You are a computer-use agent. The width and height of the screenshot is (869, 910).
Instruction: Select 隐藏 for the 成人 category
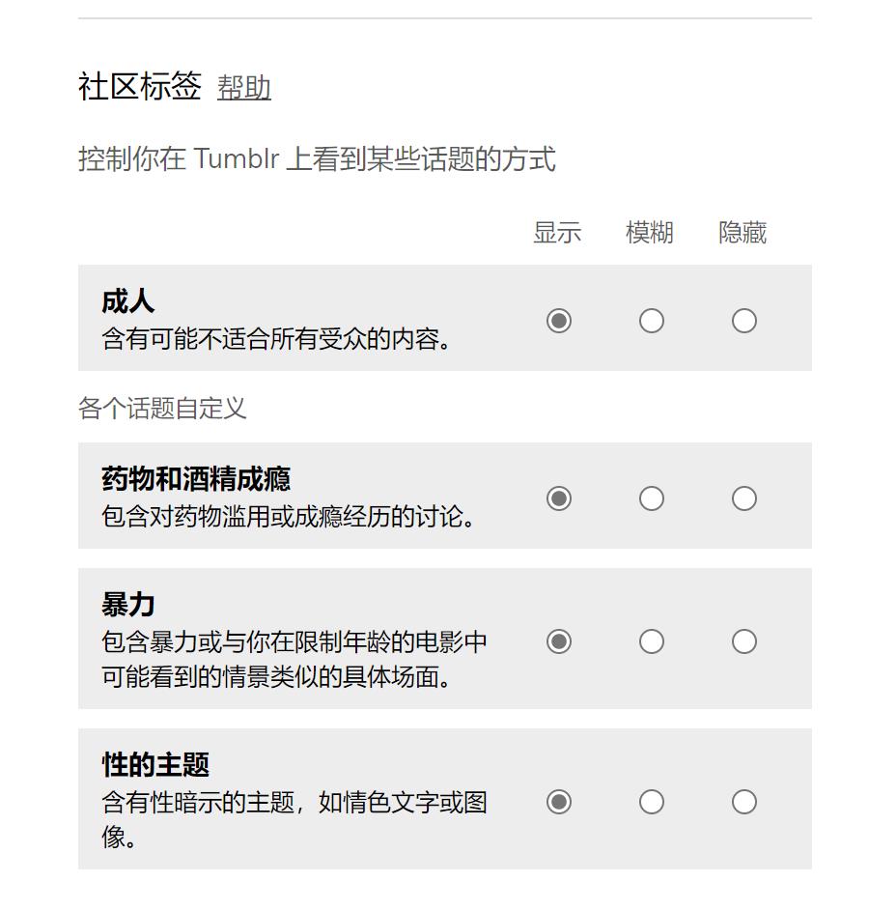(743, 320)
